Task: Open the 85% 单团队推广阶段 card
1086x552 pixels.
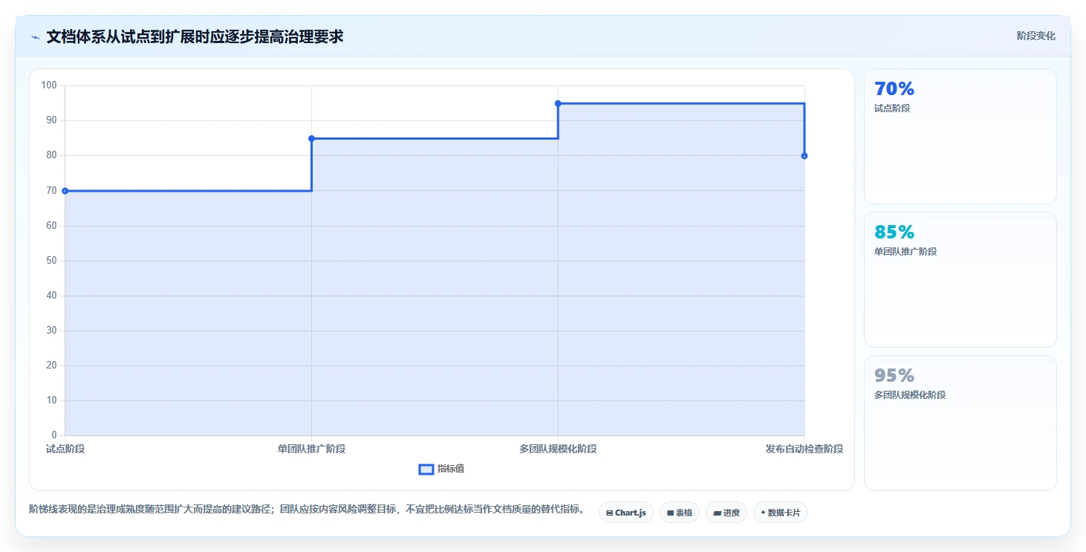Action: (960, 279)
